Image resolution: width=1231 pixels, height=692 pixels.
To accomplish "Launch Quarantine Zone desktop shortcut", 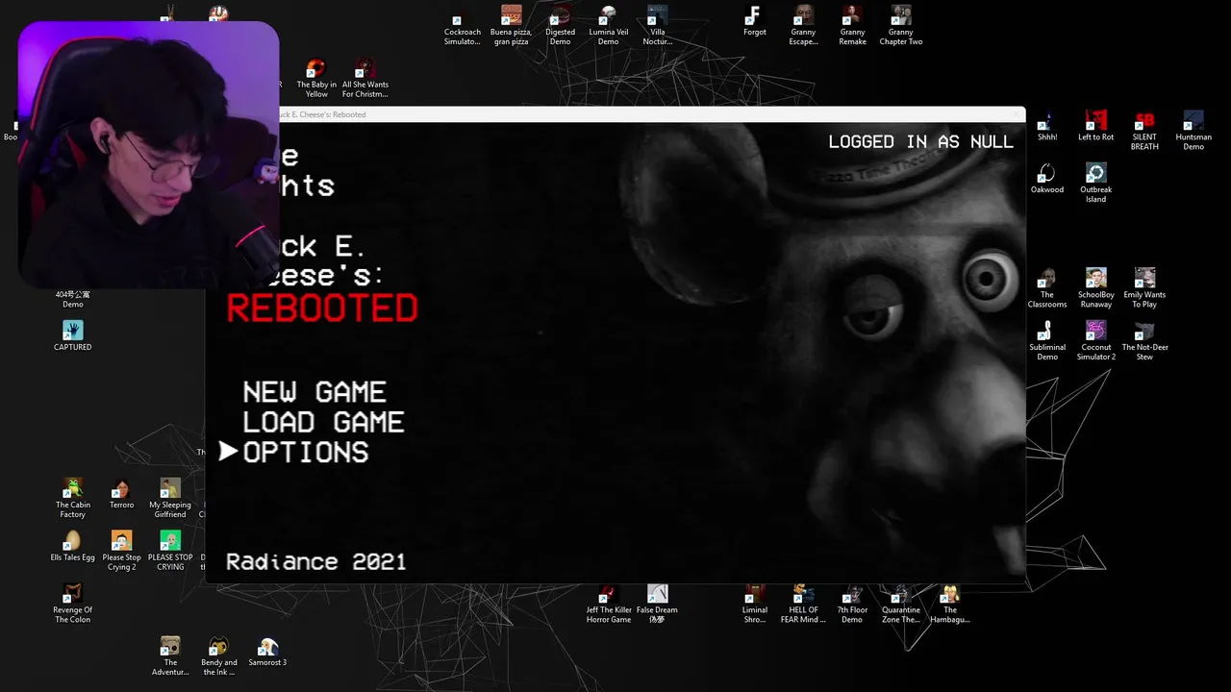I will pos(900,604).
